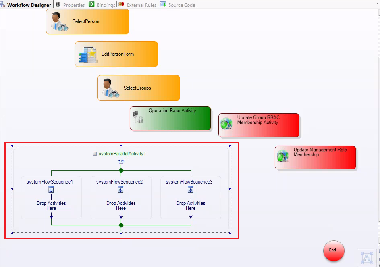Select the Operation Base Activity block
This screenshot has width=380, height=267.
pyautogui.click(x=170, y=119)
